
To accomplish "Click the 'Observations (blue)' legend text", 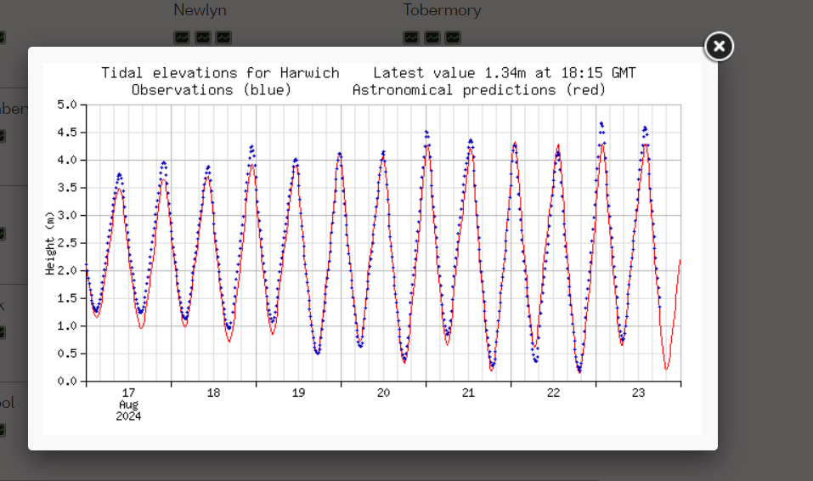I will (211, 90).
